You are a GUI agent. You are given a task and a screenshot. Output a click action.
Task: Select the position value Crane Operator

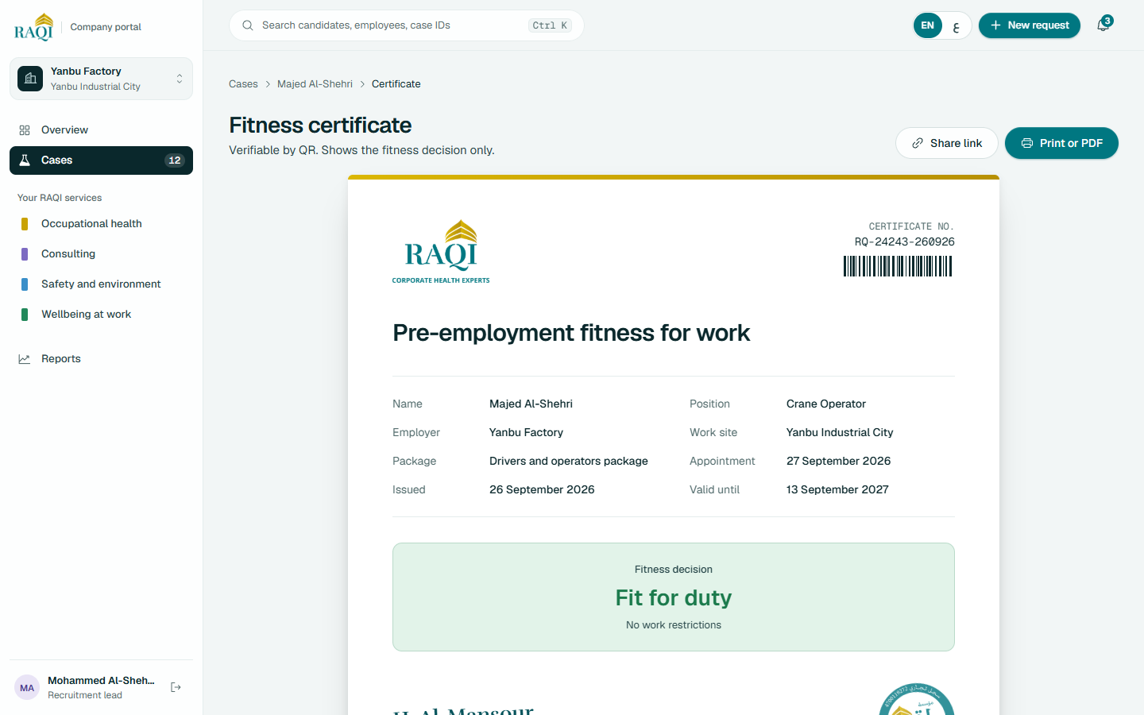[x=826, y=404]
